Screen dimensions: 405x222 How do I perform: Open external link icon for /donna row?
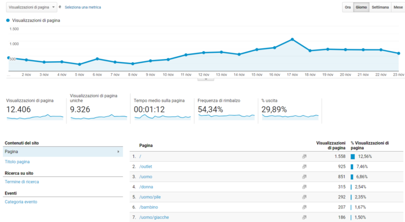pos(304,187)
